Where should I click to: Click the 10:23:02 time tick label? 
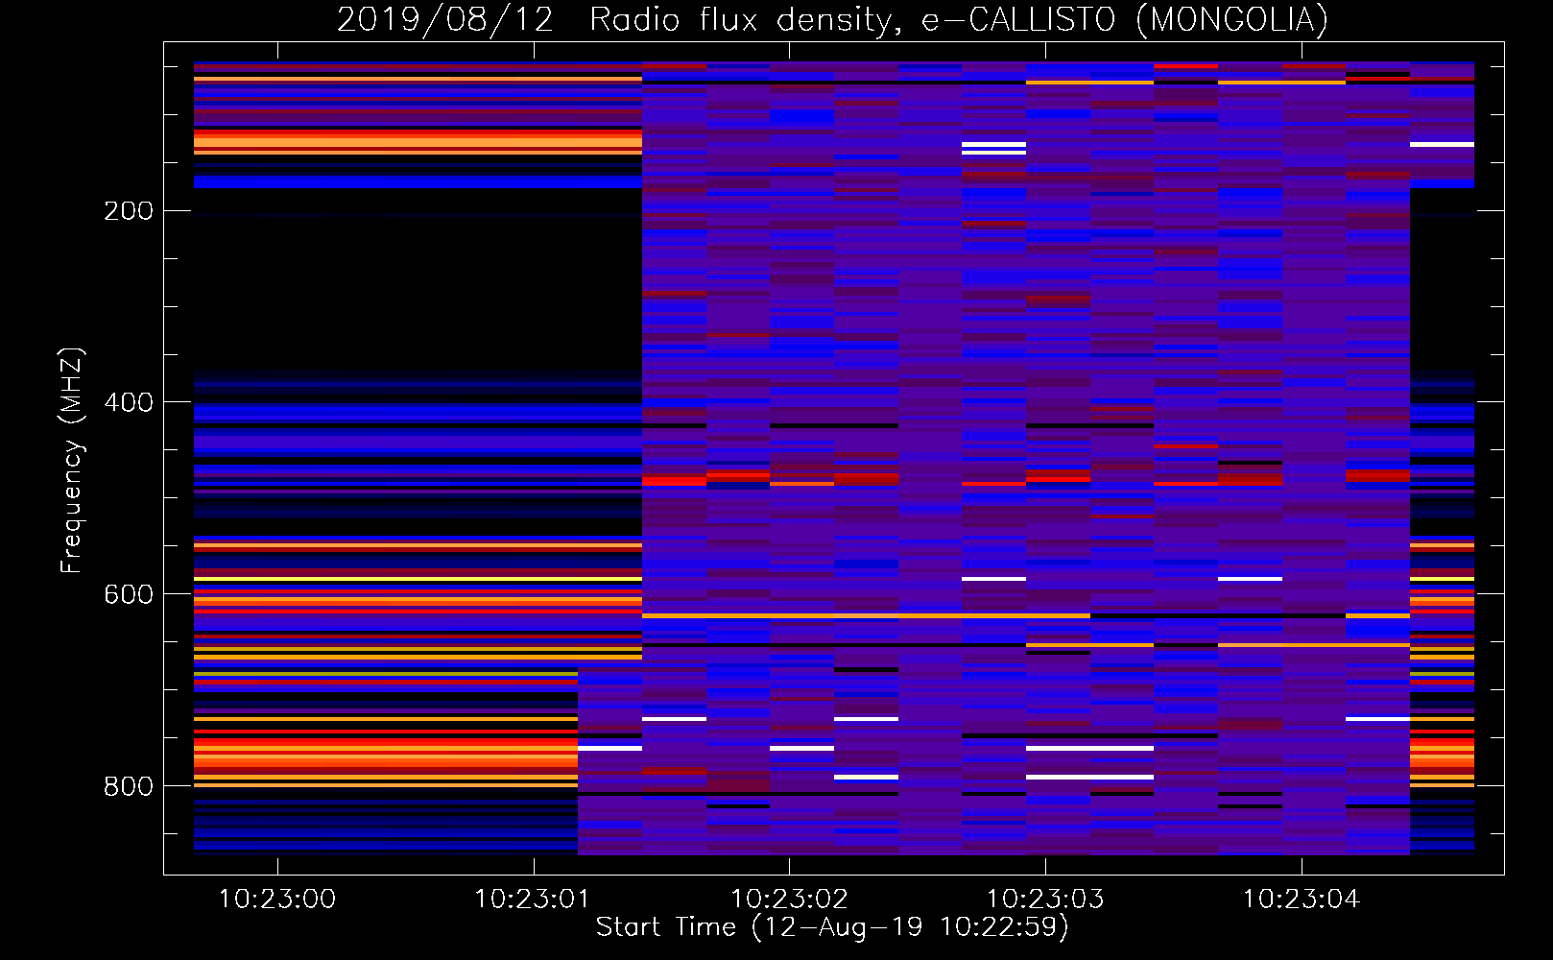click(789, 900)
